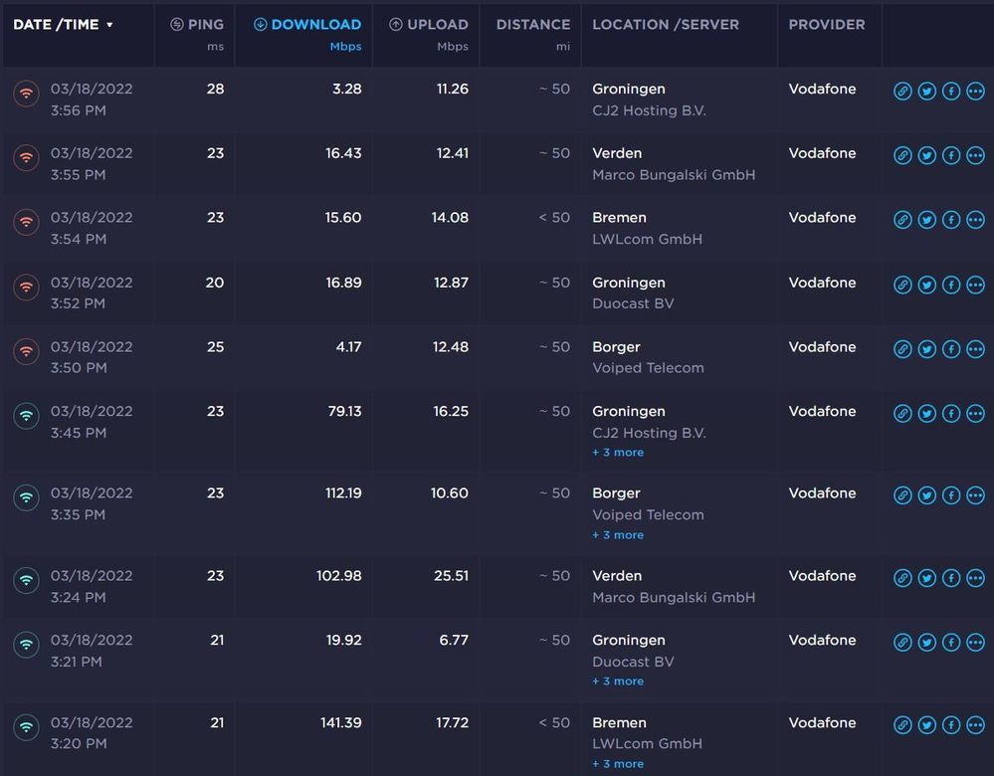The width and height of the screenshot is (994, 776).
Task: Select download value 112.19
Action: [343, 493]
